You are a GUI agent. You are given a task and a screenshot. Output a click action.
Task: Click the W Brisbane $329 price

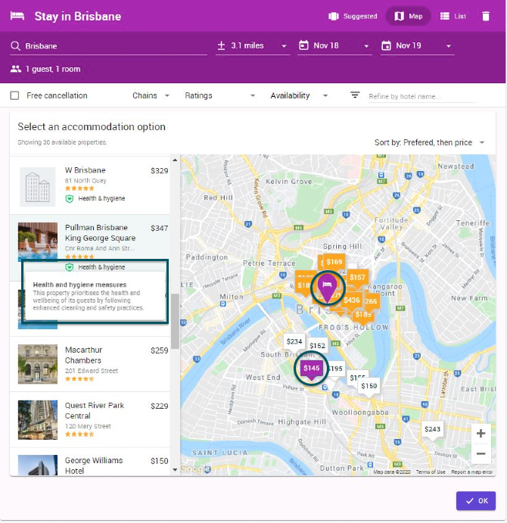[x=159, y=171]
